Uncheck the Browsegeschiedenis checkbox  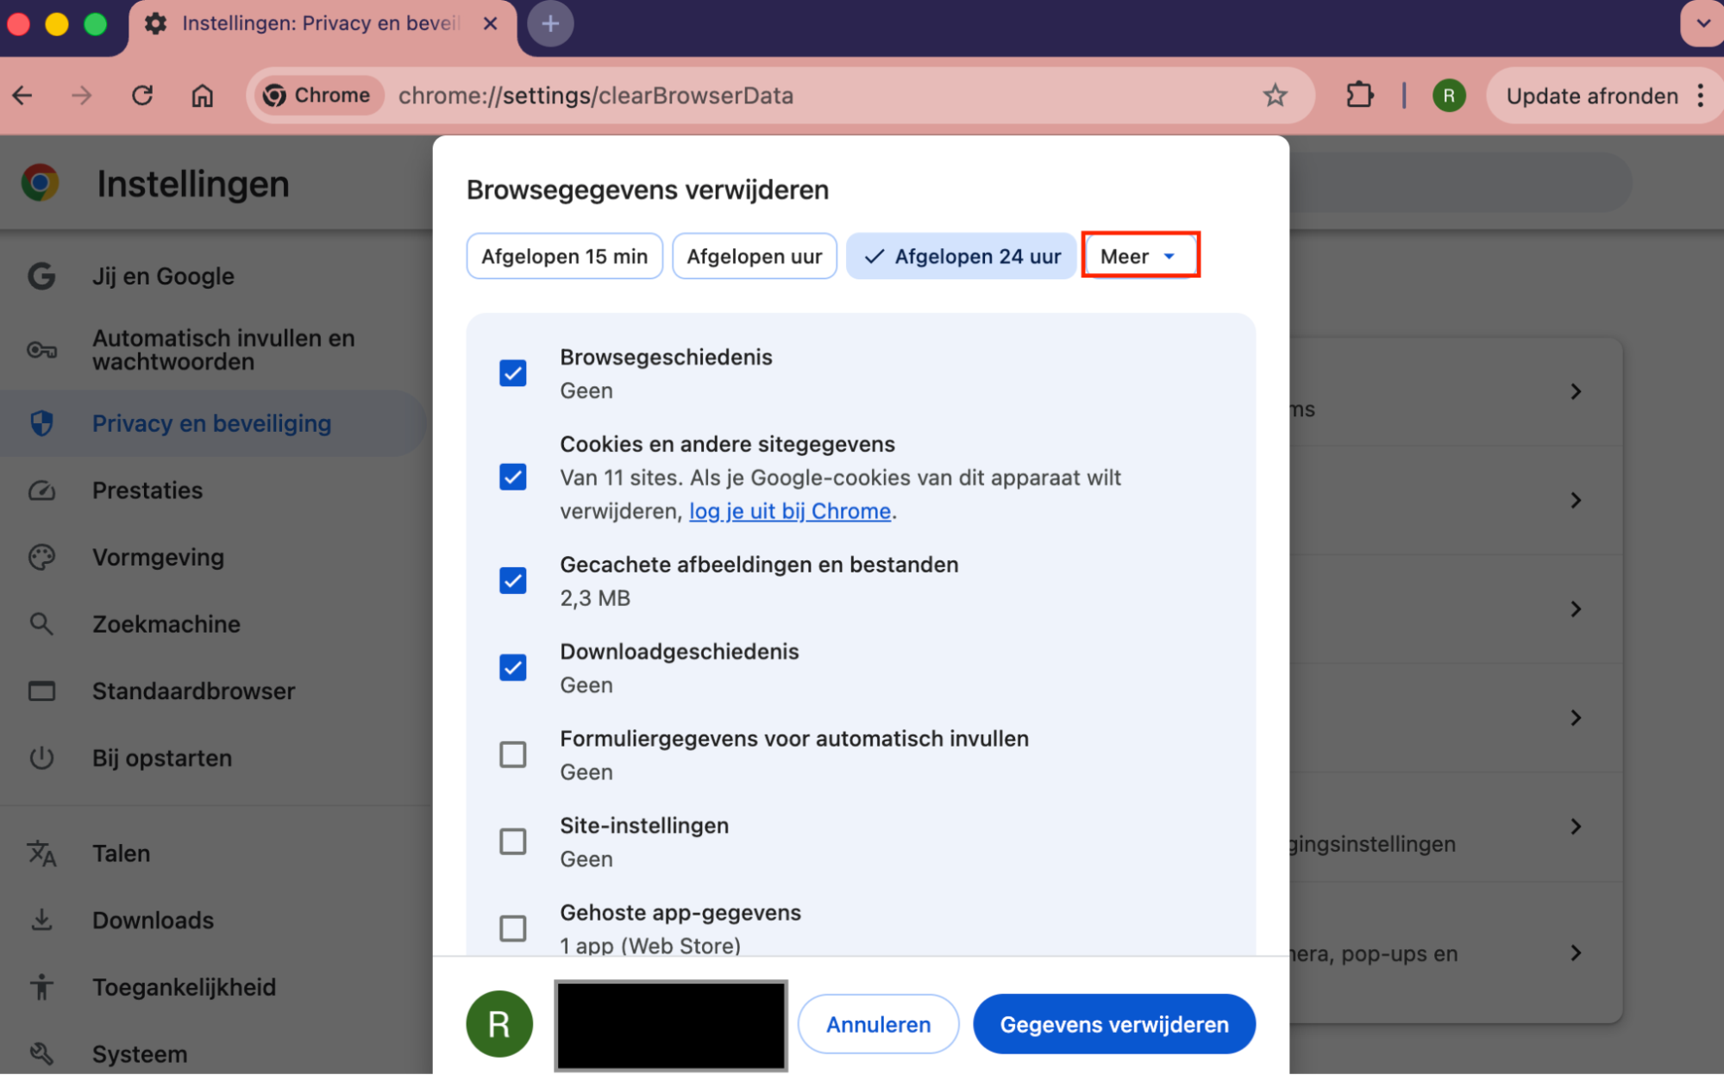[x=513, y=373]
